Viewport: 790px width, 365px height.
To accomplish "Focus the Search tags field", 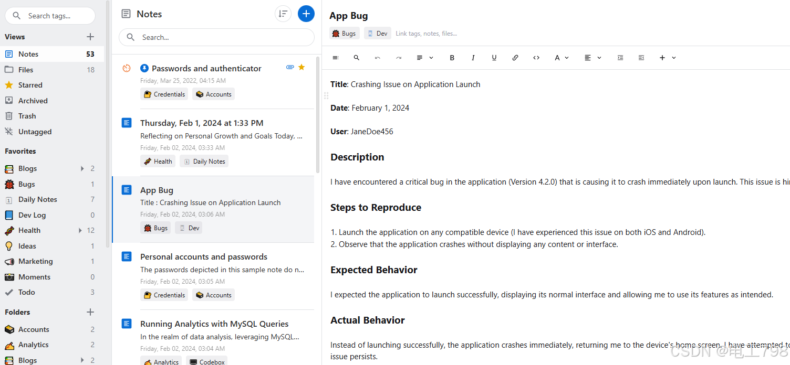I will pos(50,16).
